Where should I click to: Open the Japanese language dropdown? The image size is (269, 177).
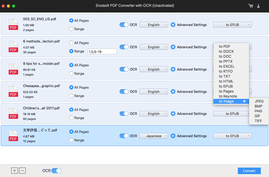click(x=154, y=136)
